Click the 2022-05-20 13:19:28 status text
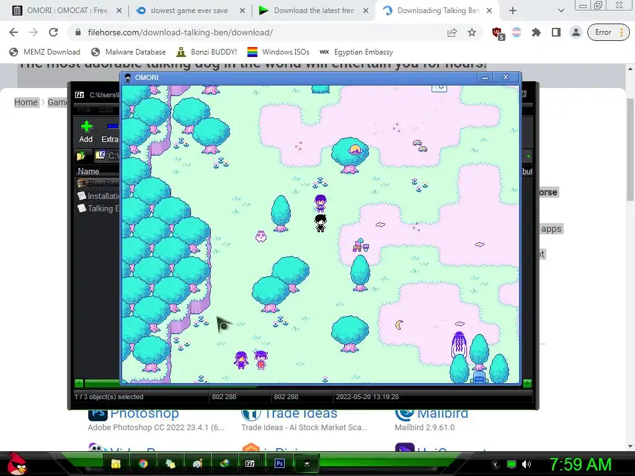635x476 pixels. (x=367, y=397)
